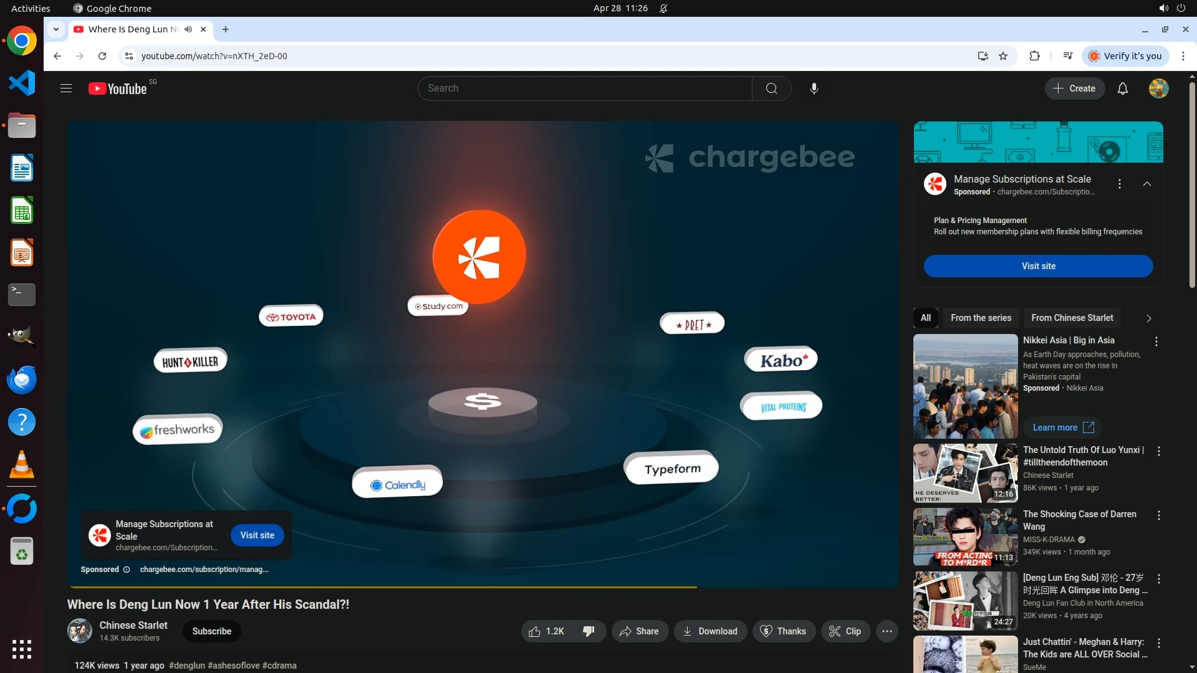This screenshot has width=1197, height=673.
Task: Open the hamburger guide menu
Action: [x=66, y=88]
